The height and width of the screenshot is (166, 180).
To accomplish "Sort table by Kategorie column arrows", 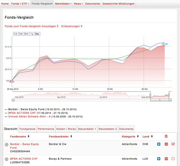I will pos(138,136).
